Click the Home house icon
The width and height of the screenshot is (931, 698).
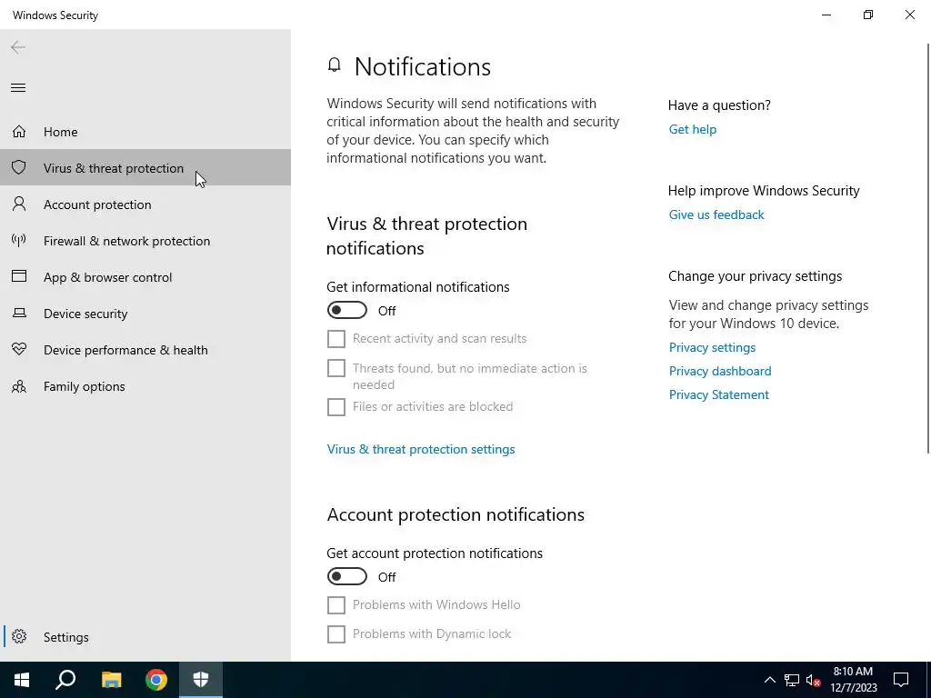(x=19, y=131)
